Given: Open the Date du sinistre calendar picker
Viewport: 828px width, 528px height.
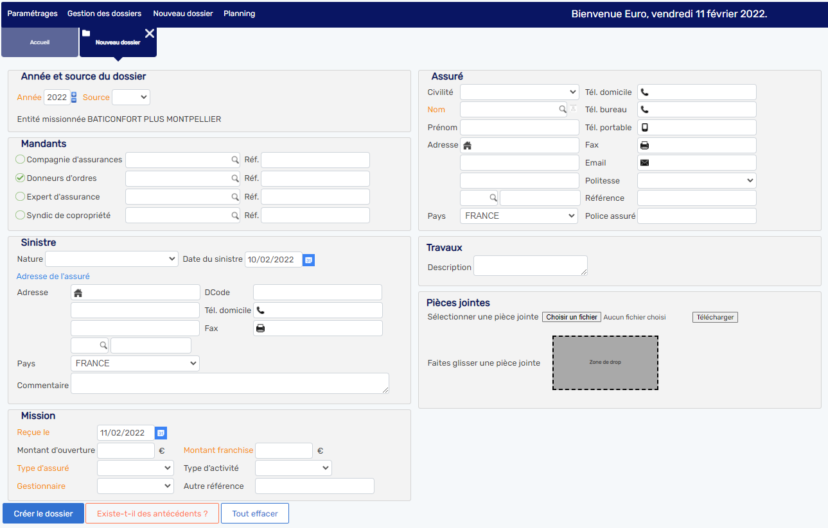Looking at the screenshot, I should coord(308,260).
